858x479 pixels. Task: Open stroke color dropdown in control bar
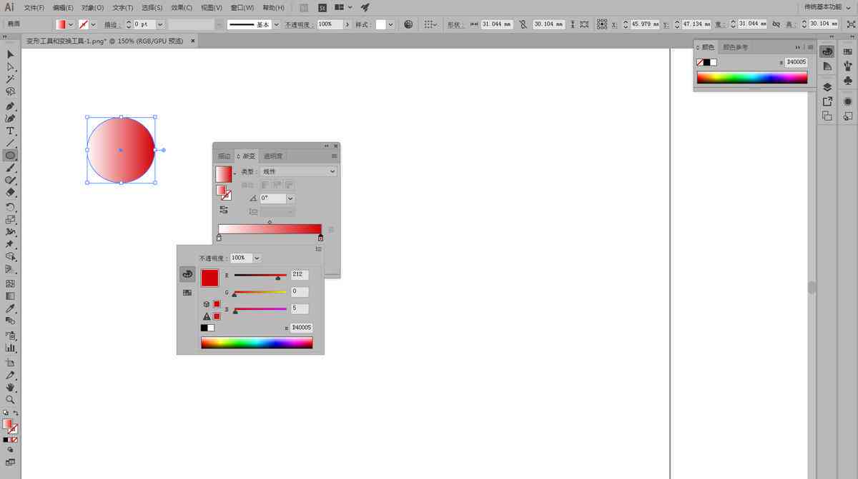tap(94, 24)
